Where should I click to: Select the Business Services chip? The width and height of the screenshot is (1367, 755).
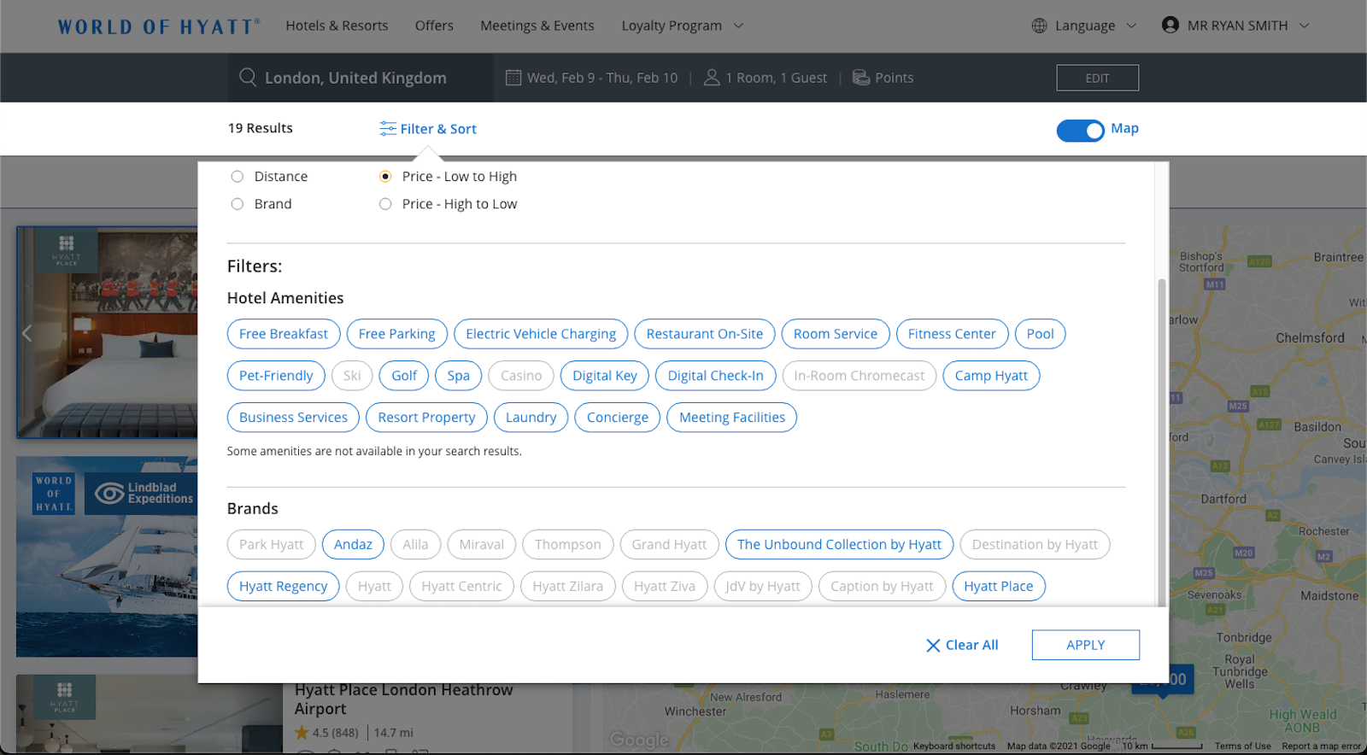click(x=293, y=418)
